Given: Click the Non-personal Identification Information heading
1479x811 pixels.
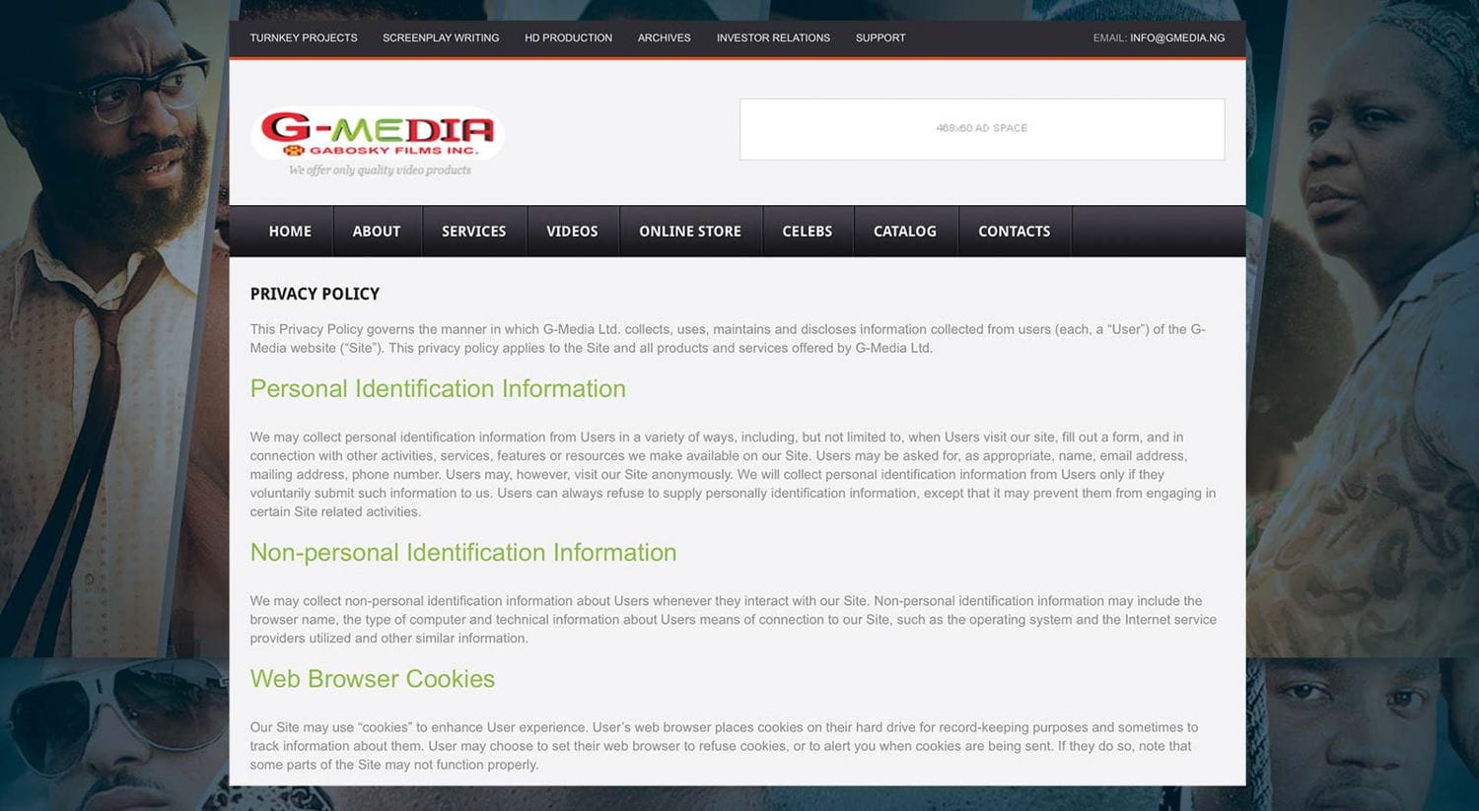Looking at the screenshot, I should [463, 553].
